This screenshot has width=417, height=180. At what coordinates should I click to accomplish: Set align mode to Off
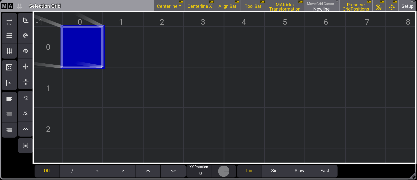(x=47, y=171)
